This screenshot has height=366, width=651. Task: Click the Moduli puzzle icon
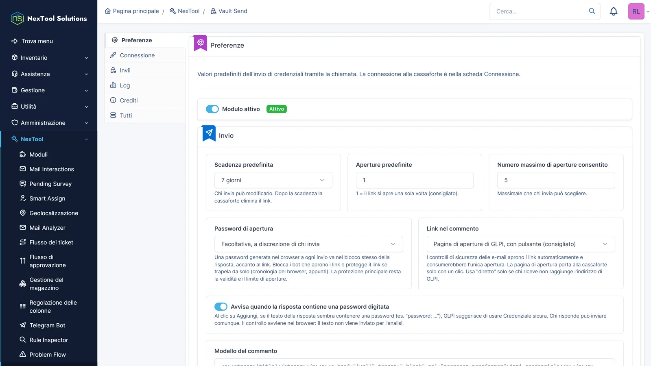tap(23, 154)
